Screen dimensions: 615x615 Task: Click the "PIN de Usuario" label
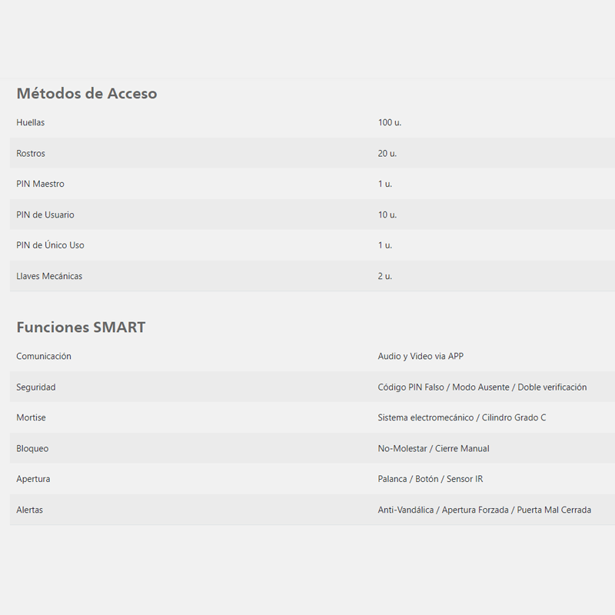pos(45,215)
